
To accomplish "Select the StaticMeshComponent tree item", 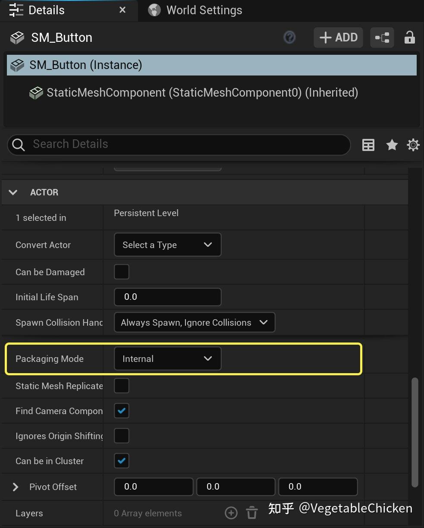I will [202, 93].
